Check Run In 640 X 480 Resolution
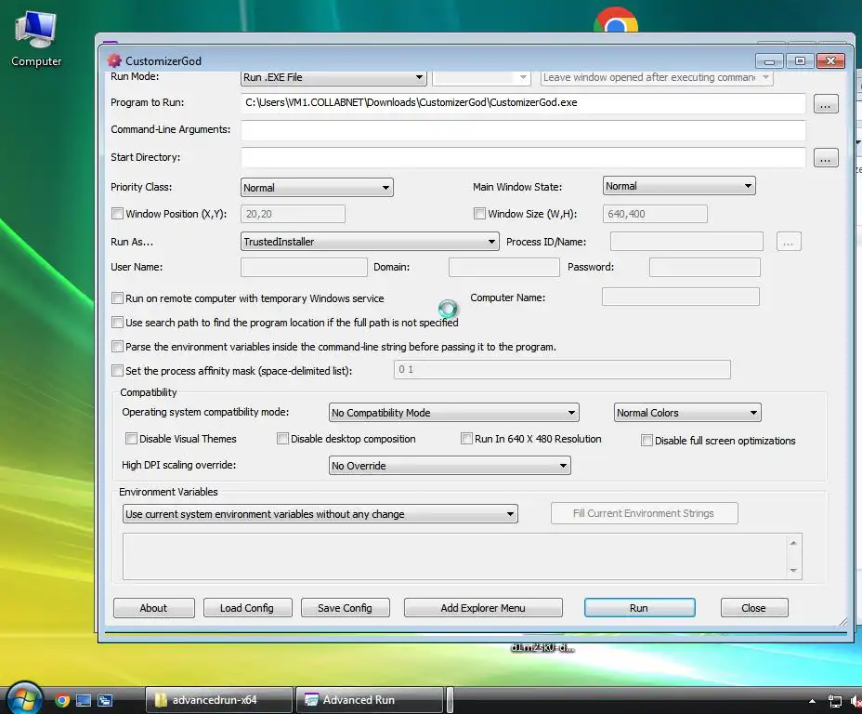Viewport: 862px width, 714px height. point(466,439)
